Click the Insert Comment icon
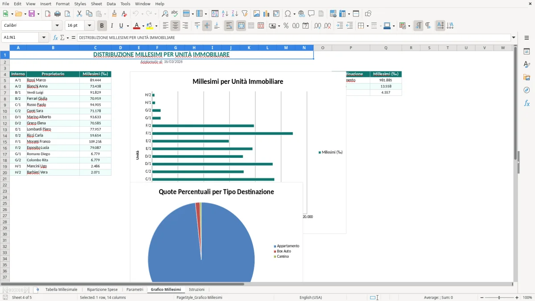 tap(311, 14)
